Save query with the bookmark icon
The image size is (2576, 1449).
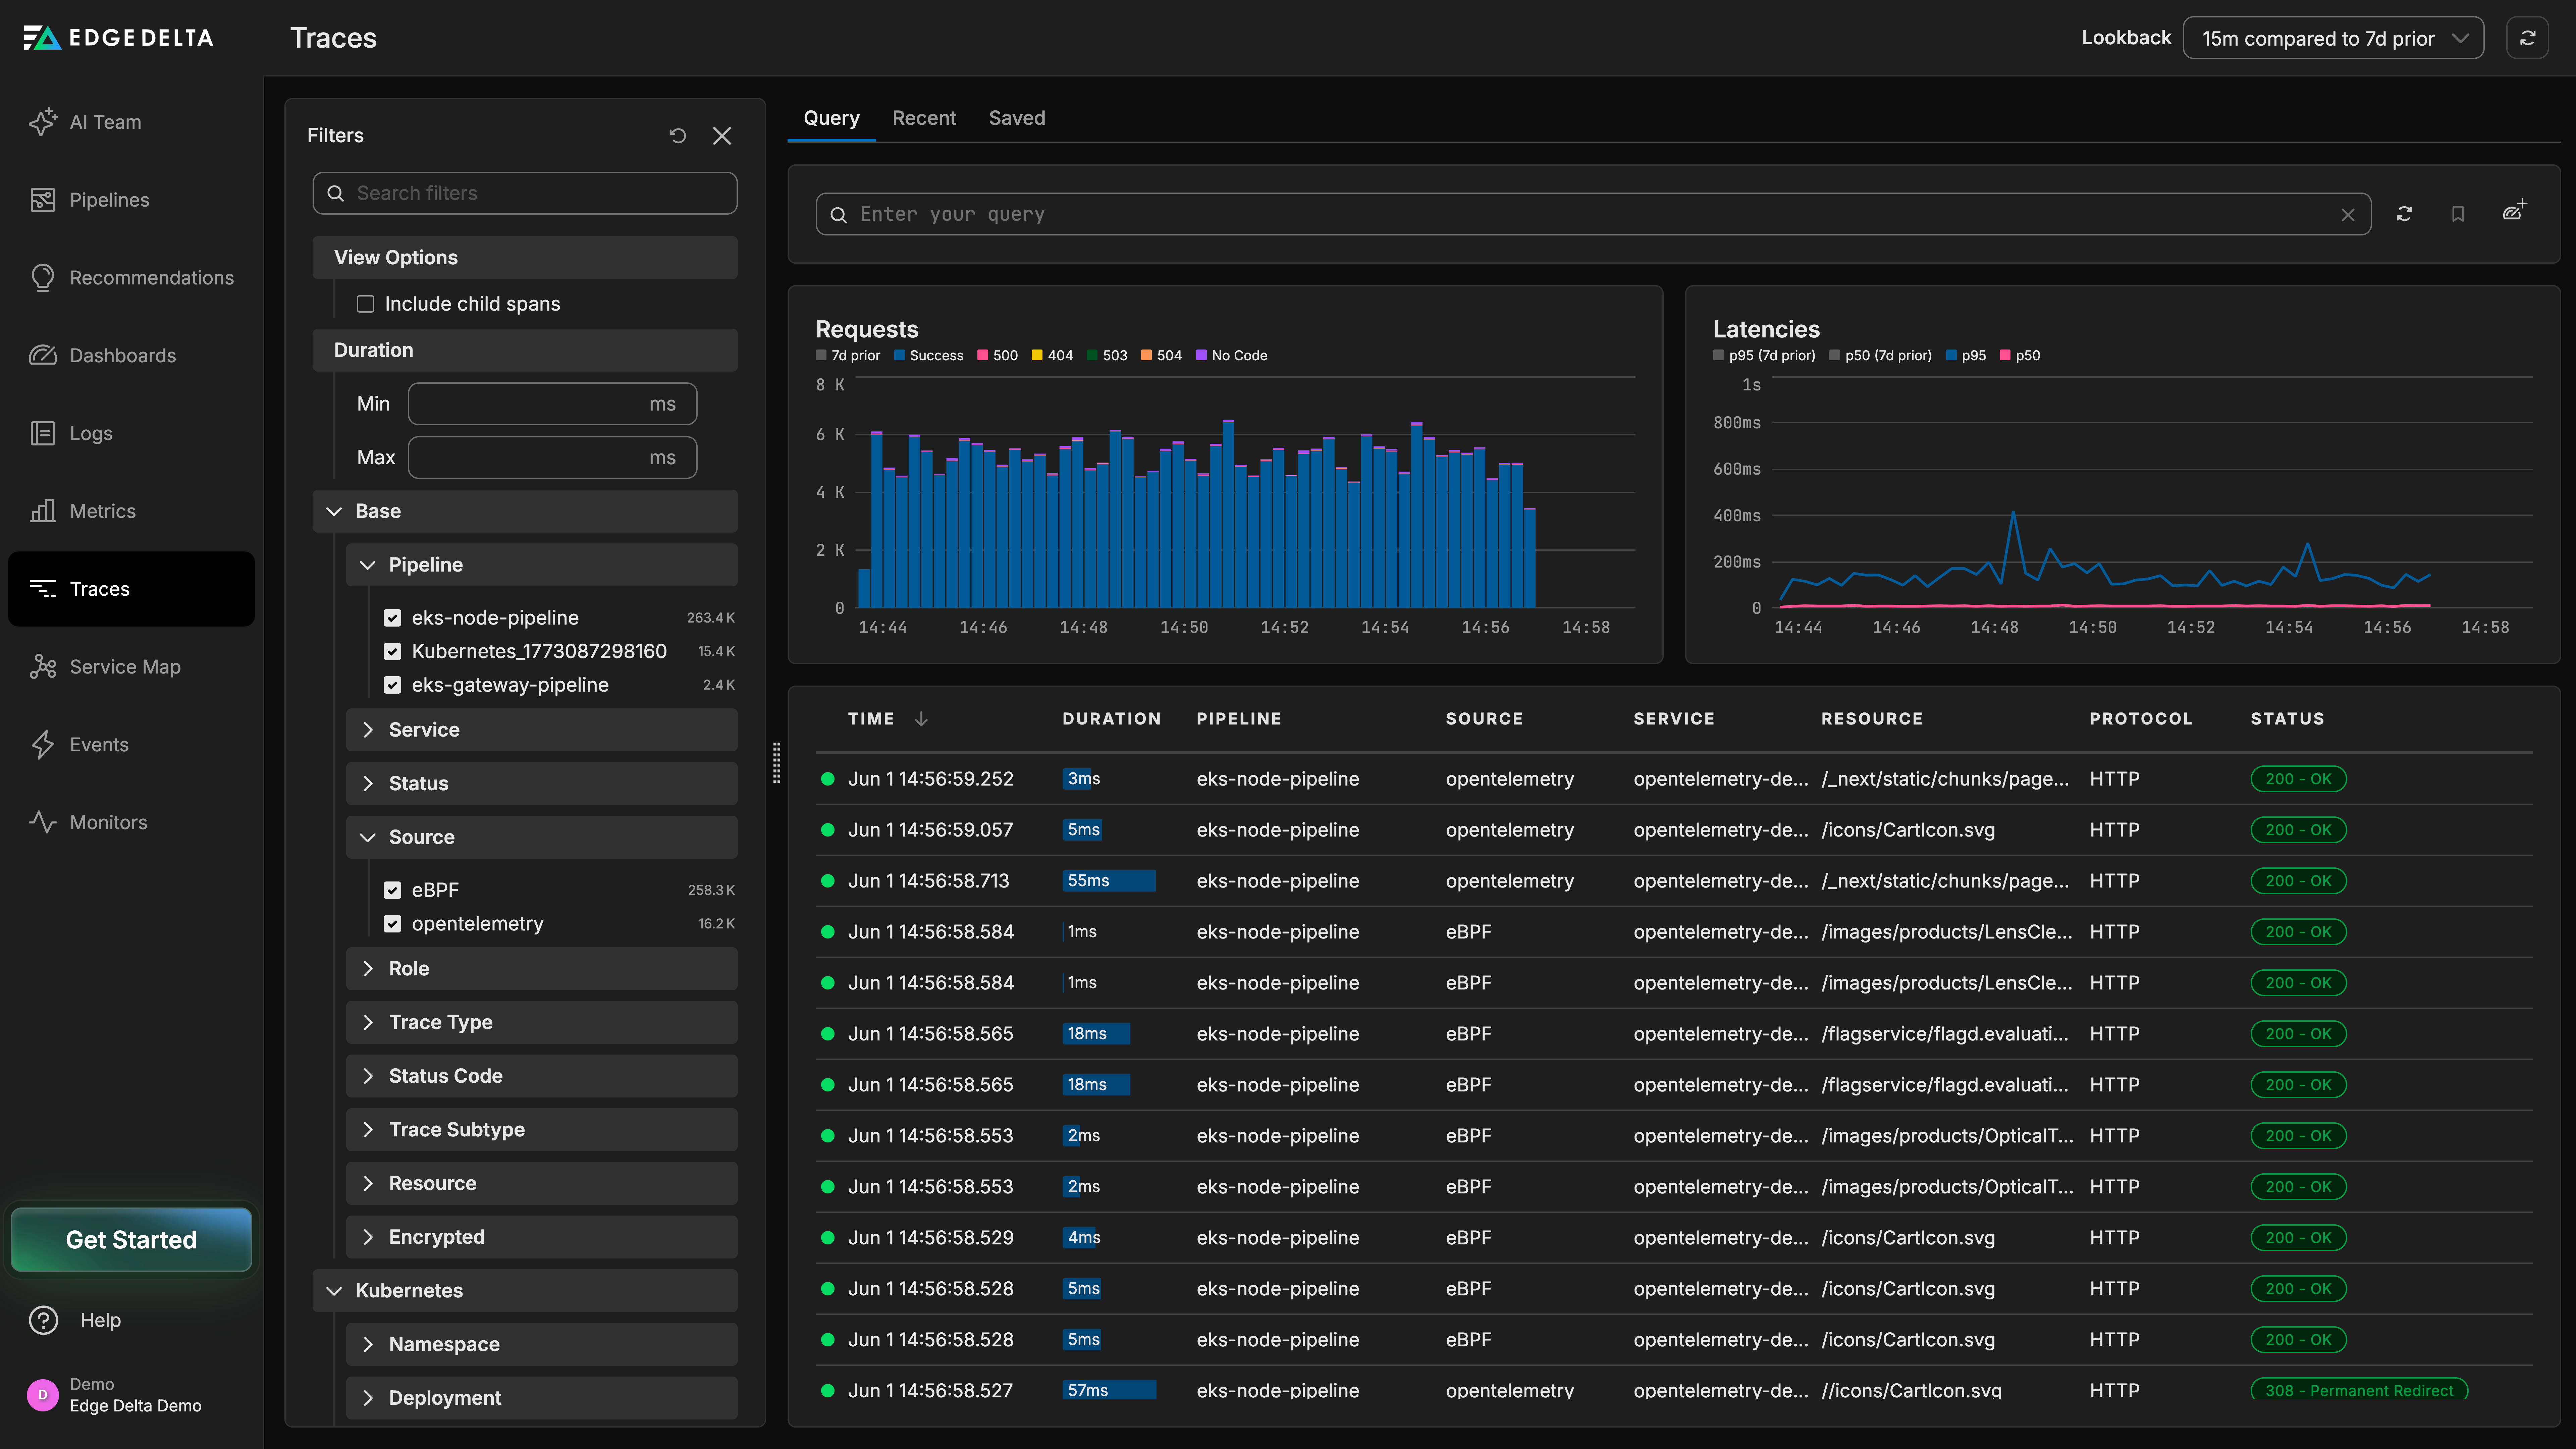pos(2458,214)
